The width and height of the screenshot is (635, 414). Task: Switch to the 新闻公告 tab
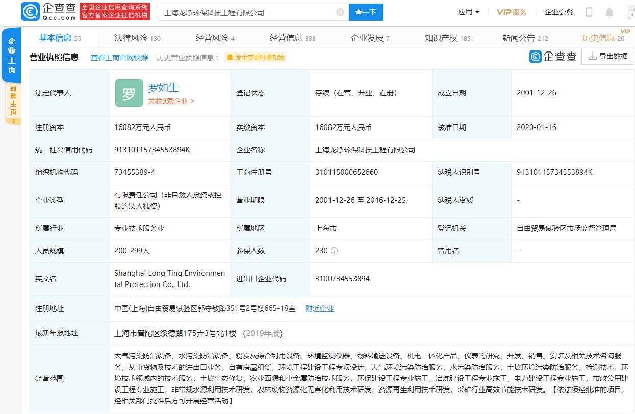pos(525,38)
